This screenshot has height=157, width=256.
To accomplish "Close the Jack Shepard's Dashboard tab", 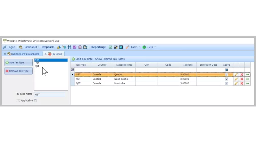I will tap(5, 54).
